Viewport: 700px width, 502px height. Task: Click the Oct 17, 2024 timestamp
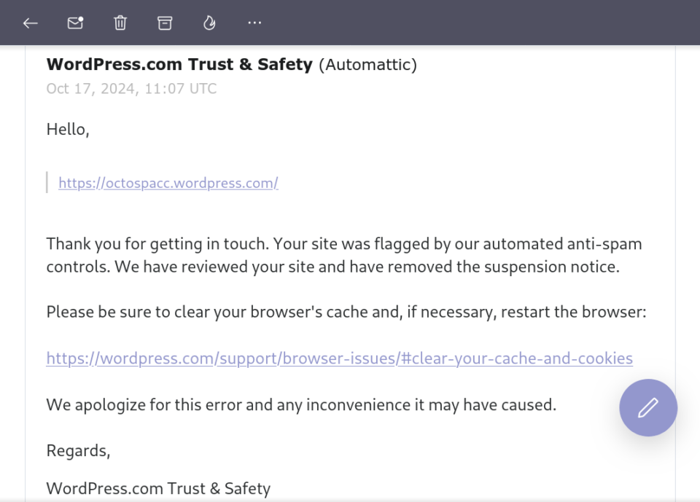pos(131,88)
